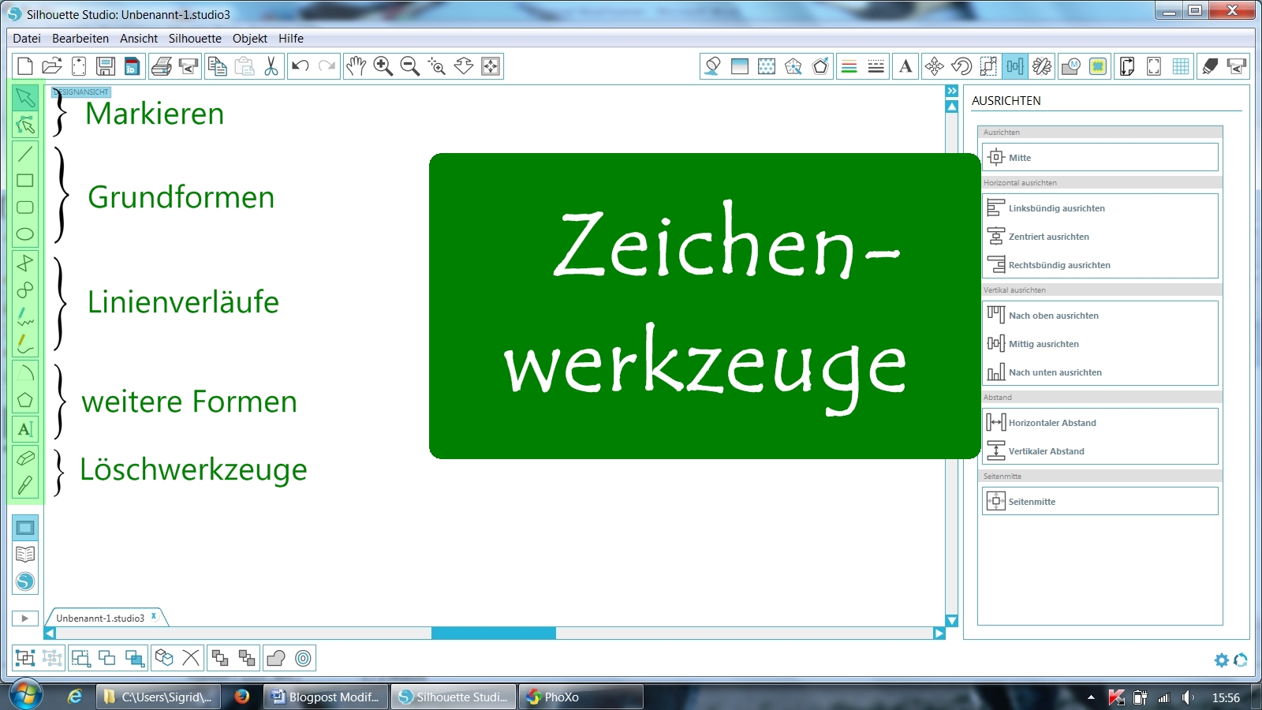
Task: Select the Text tool in left toolbar
Action: (25, 428)
